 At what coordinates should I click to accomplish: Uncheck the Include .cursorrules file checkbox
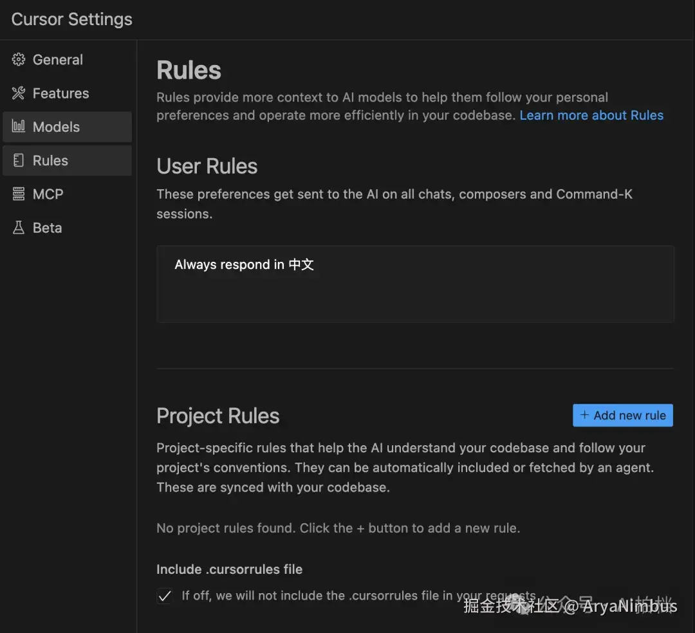(165, 596)
